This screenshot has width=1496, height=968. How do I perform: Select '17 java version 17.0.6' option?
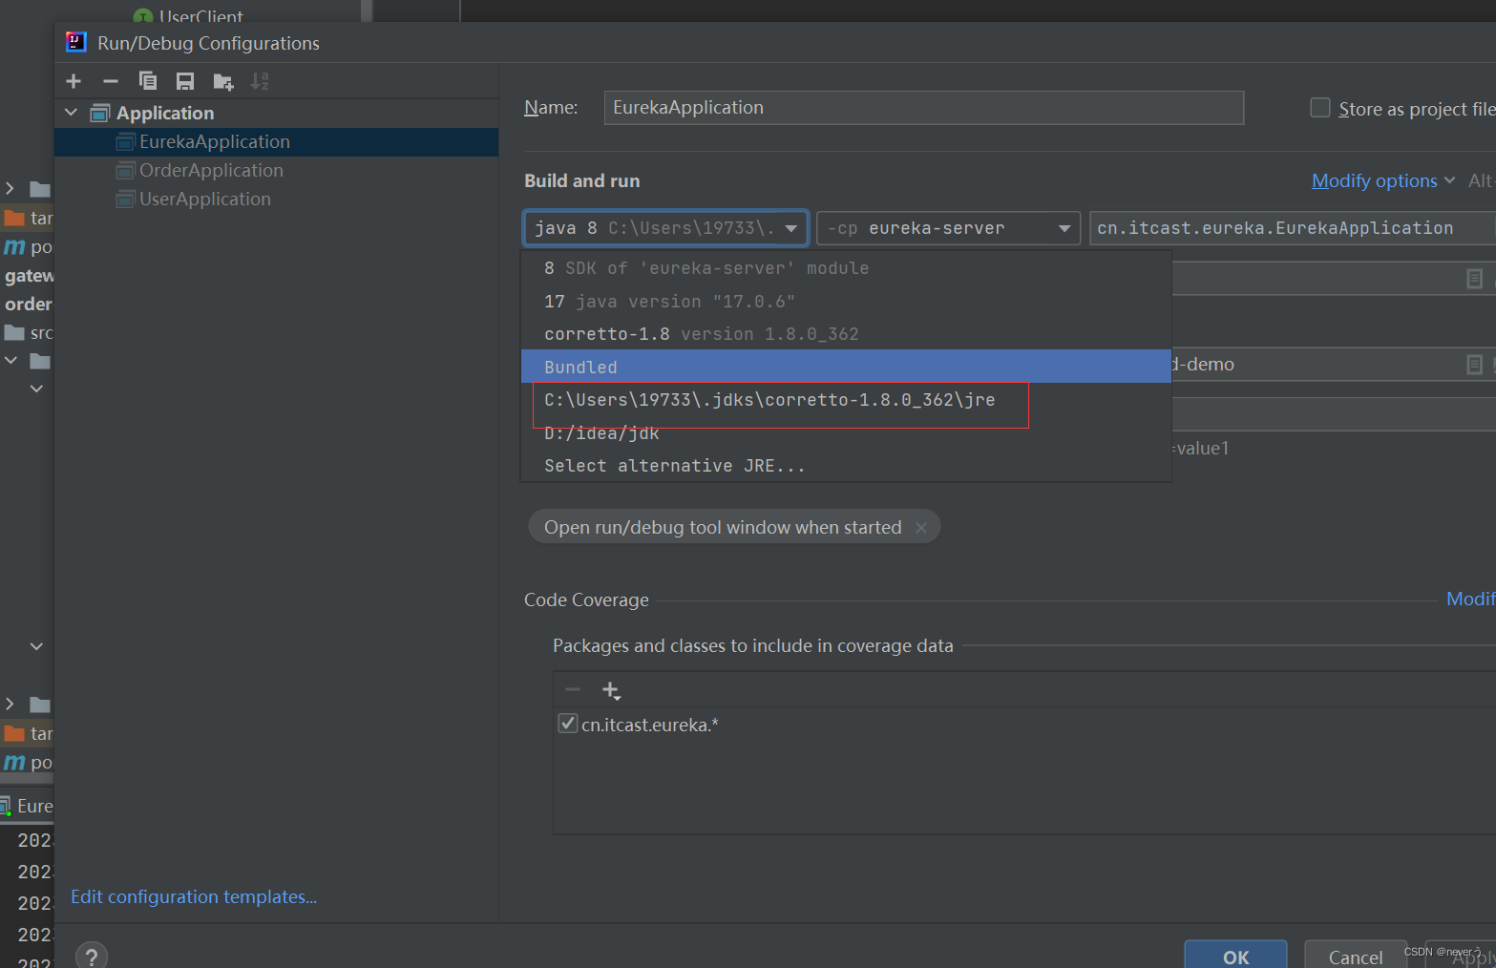846,302
